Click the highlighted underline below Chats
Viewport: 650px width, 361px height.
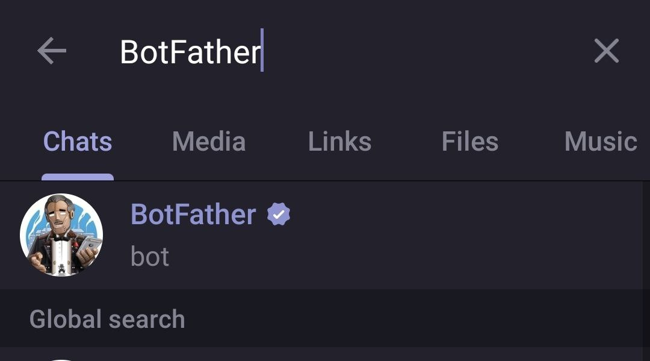coord(78,177)
